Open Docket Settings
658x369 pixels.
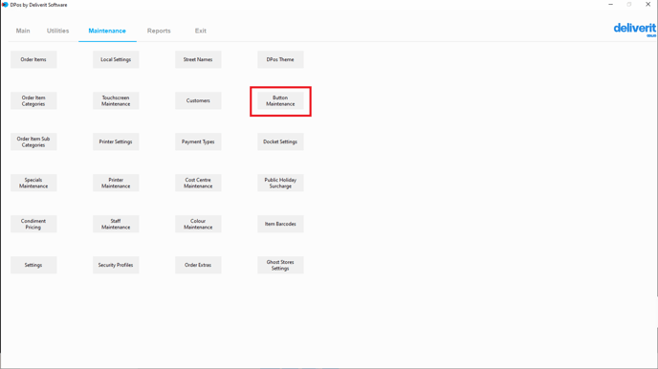point(280,141)
